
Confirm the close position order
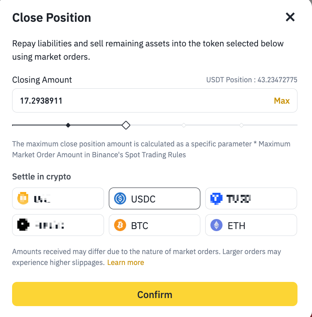pyautogui.click(x=155, y=294)
